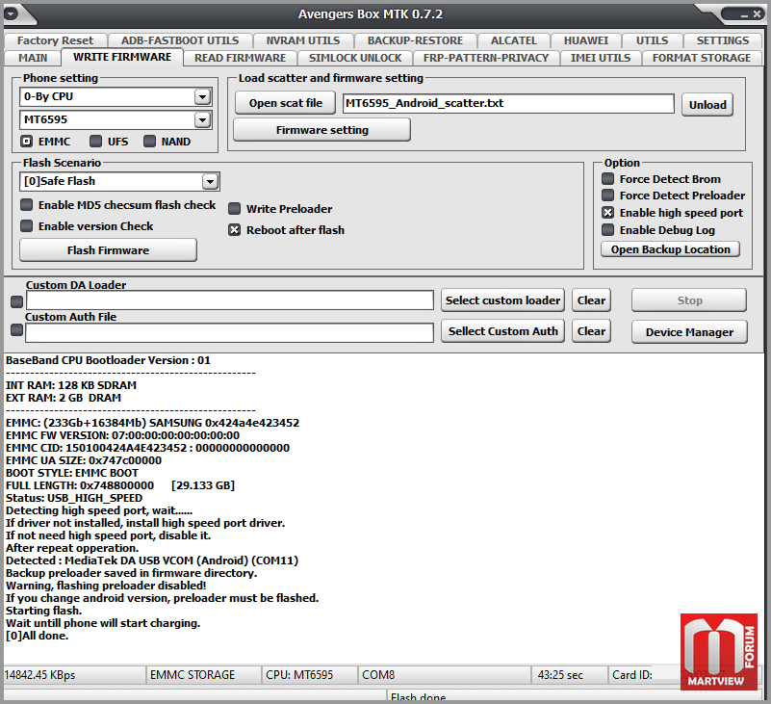Enable version Check checkbox
This screenshot has width=771, height=704.
tap(27, 225)
